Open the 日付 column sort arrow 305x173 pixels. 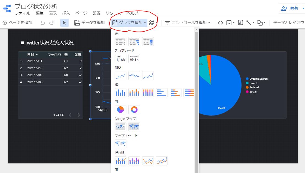(37, 55)
